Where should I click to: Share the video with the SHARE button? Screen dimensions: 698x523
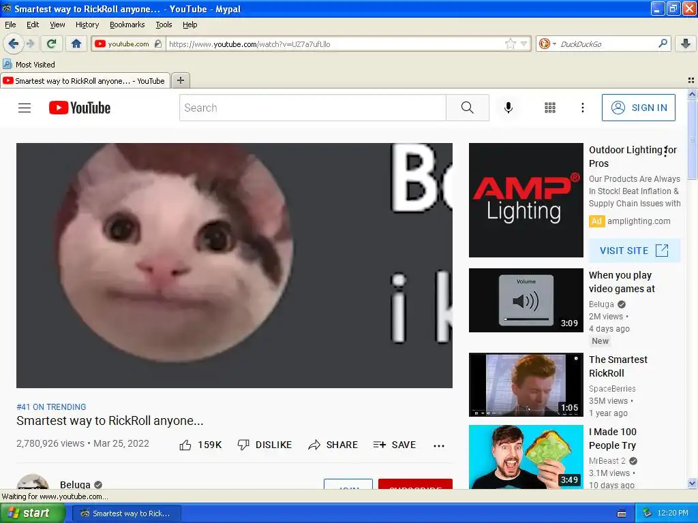point(333,445)
